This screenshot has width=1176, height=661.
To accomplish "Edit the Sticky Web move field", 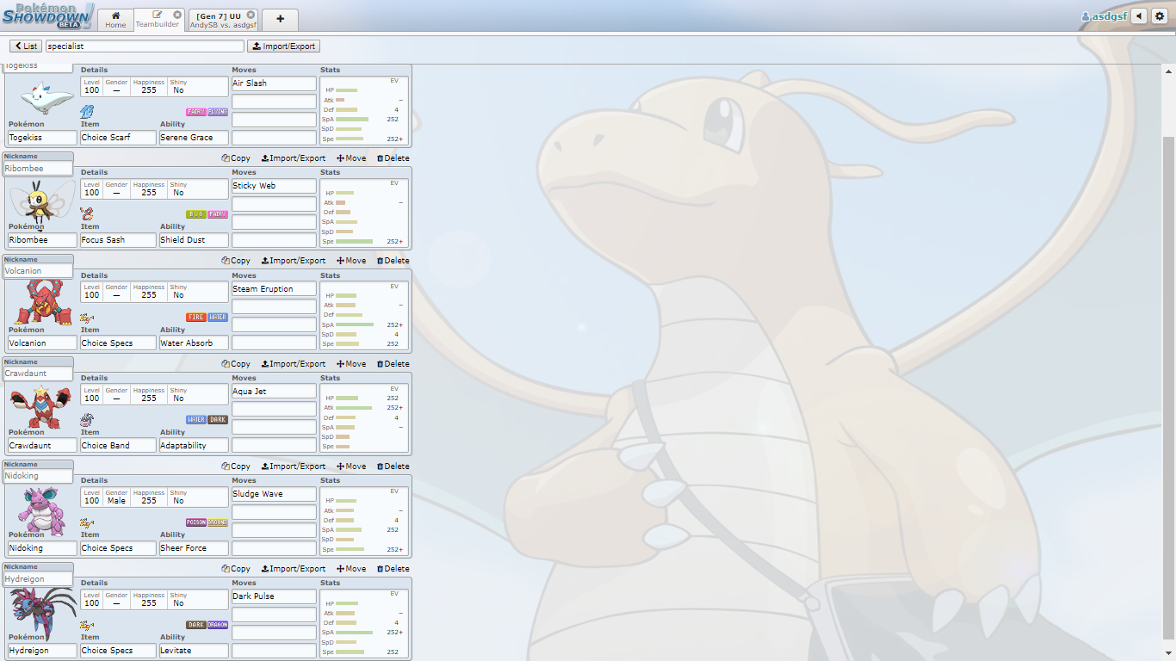I will click(274, 186).
